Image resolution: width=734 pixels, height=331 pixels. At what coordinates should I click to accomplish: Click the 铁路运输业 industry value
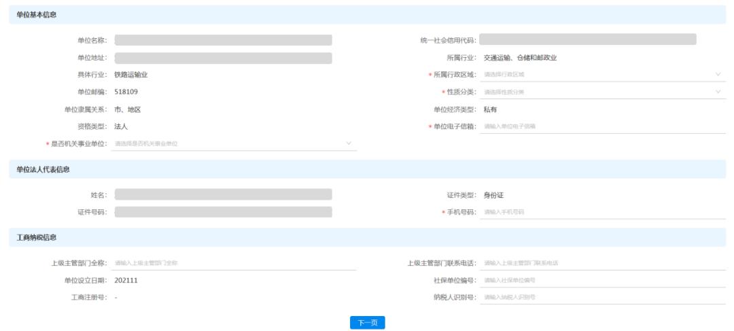pos(131,75)
